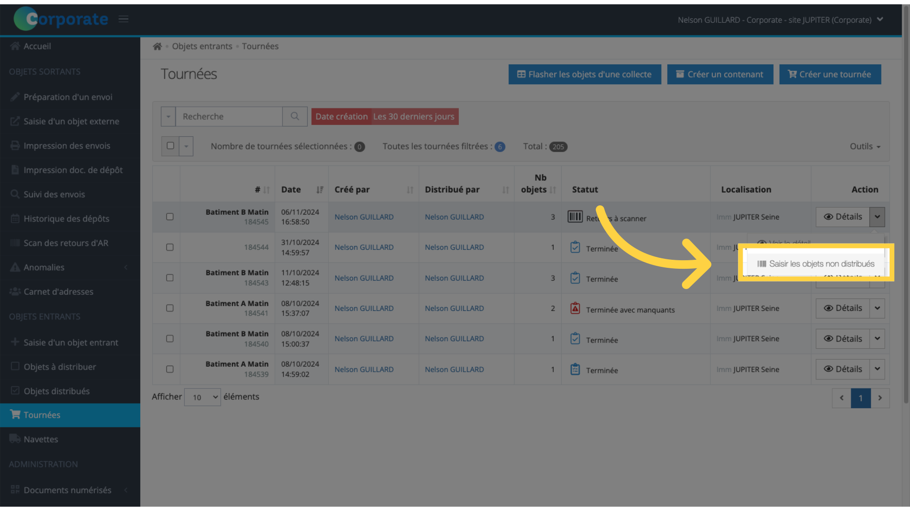Open Détails for tournée 184540
Screen dimensions: 910x511
(x=843, y=339)
